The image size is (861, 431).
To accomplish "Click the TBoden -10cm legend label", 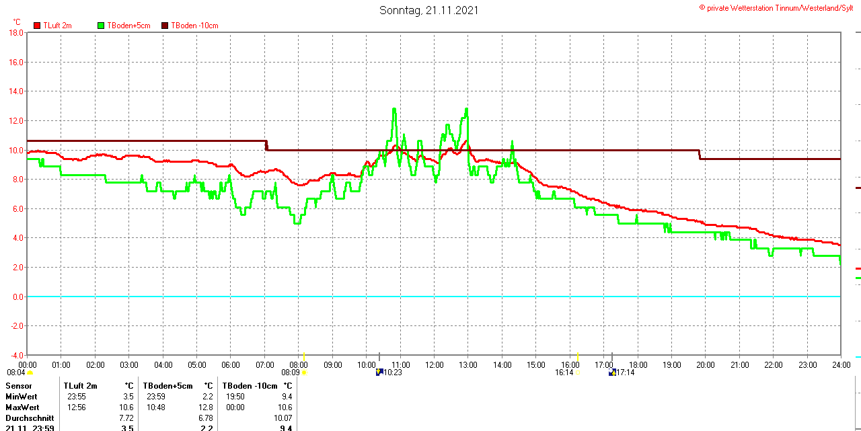I will tap(194, 26).
